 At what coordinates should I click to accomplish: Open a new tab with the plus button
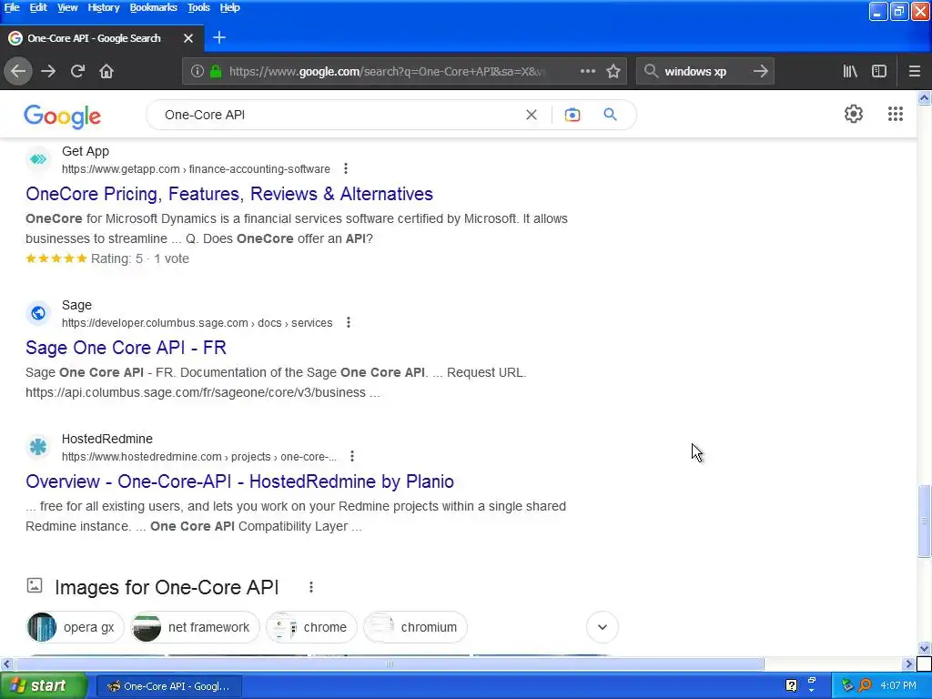(x=219, y=37)
